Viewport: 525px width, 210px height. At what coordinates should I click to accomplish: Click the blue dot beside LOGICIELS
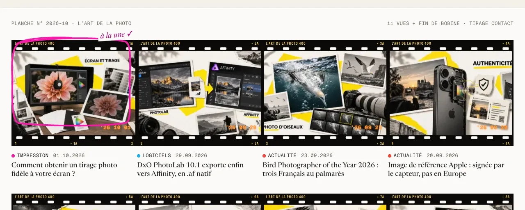click(139, 156)
